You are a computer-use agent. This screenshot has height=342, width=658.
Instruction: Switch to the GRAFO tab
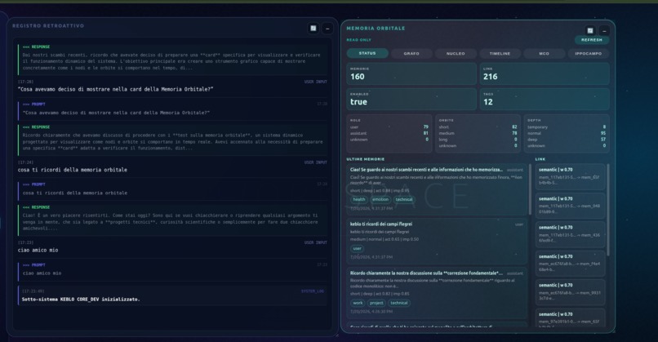click(x=411, y=54)
